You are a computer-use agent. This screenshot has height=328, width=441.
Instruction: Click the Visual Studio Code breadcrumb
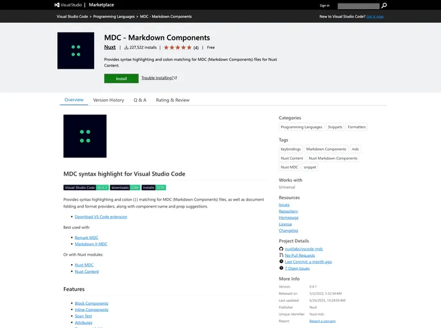[72, 17]
